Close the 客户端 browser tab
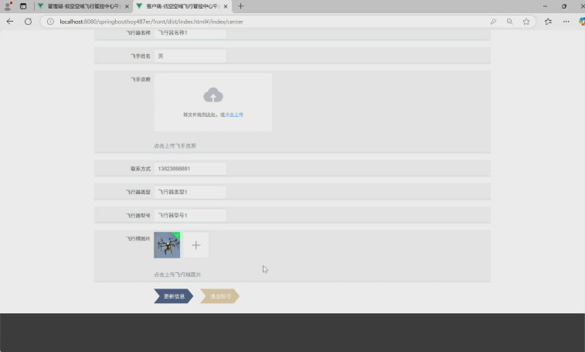 point(226,6)
